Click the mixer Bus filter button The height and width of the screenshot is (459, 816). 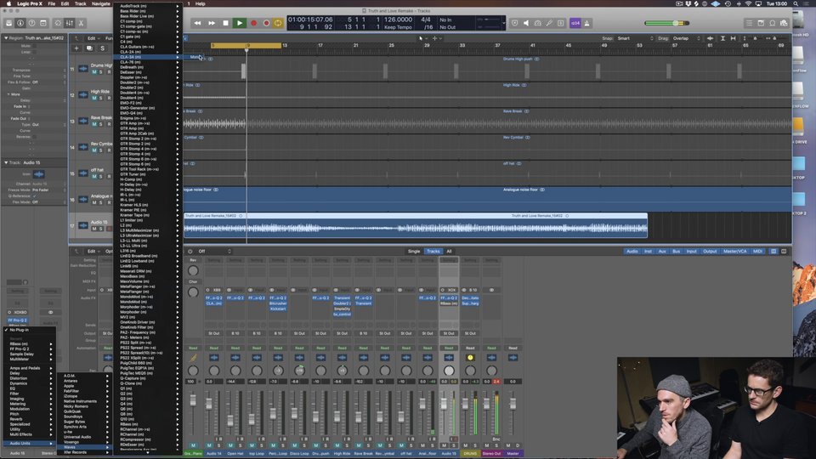coord(676,251)
